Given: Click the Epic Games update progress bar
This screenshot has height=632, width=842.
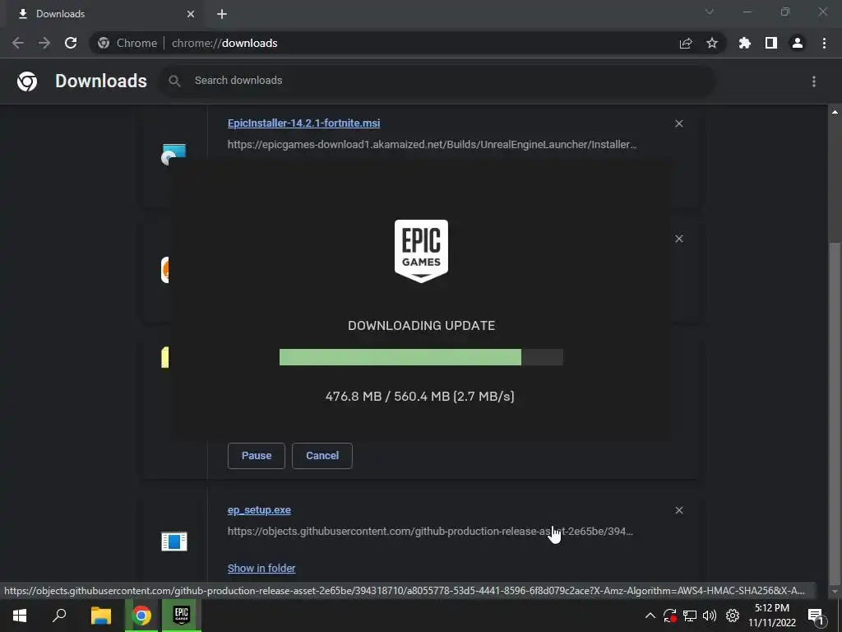Looking at the screenshot, I should (x=421, y=357).
